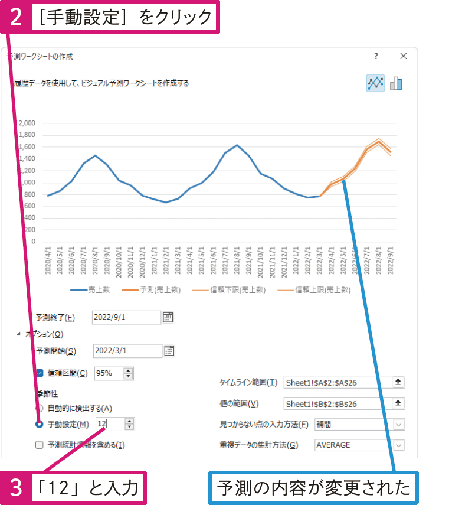Toggle the 信頼区間 checkbox

tap(40, 373)
